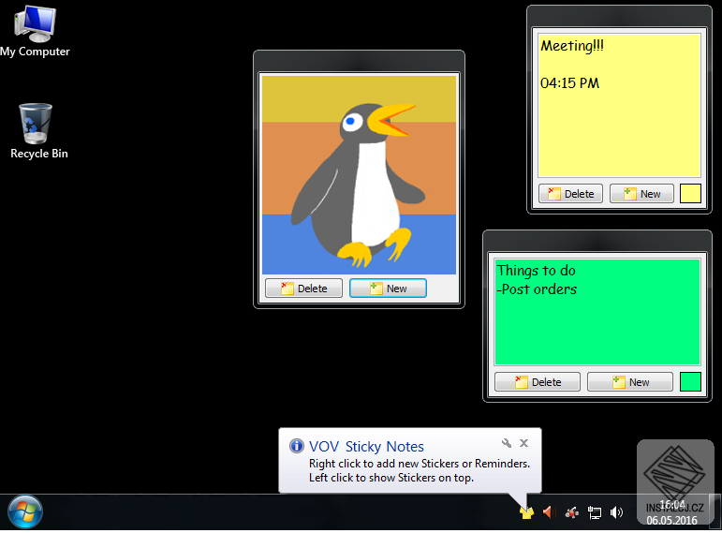Click the 'Things to do' line in the green note
The image size is (722, 533).
tap(537, 271)
